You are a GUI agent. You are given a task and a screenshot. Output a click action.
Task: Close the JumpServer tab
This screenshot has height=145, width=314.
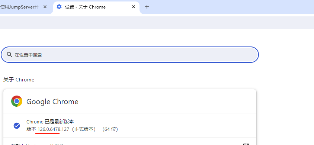45,7
